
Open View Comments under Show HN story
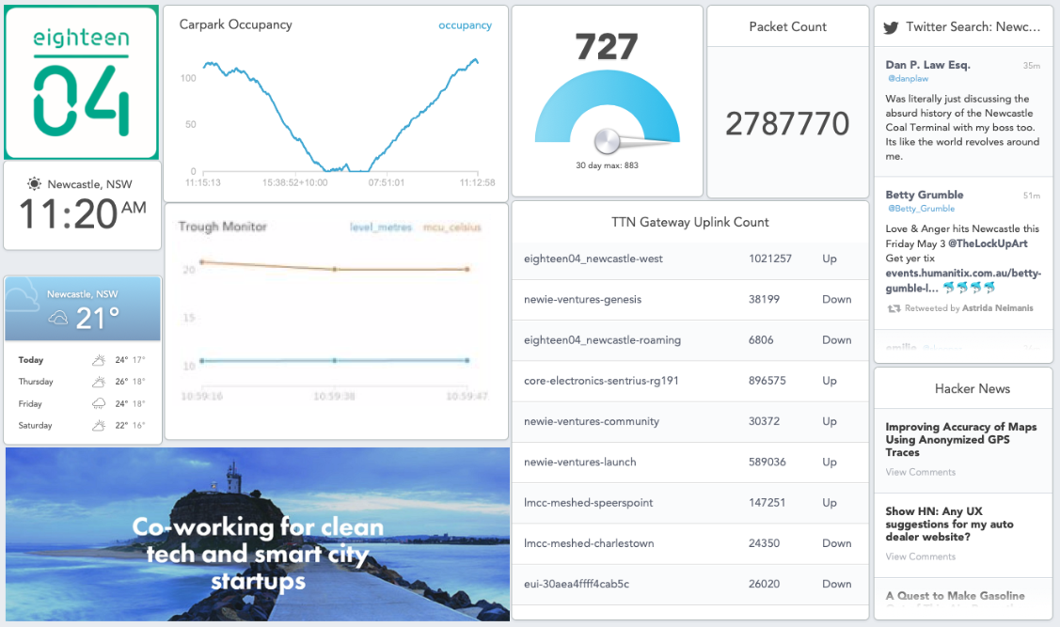point(920,556)
